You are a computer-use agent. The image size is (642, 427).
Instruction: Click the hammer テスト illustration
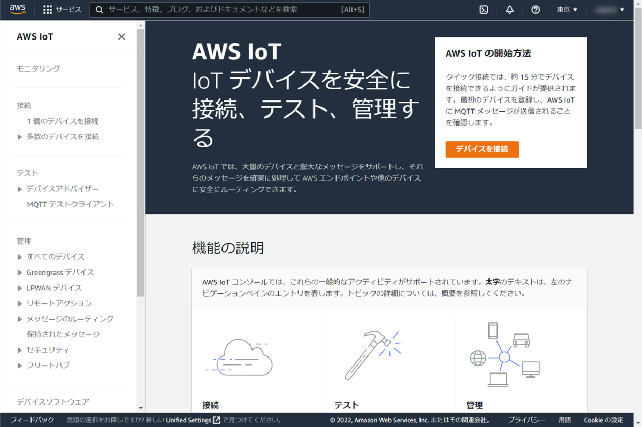click(372, 355)
